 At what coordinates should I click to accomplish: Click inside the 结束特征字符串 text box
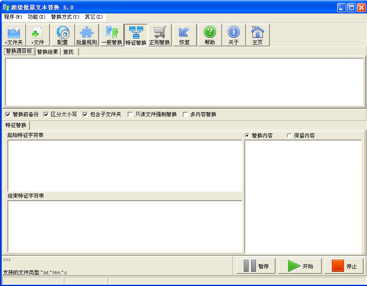tap(125, 227)
